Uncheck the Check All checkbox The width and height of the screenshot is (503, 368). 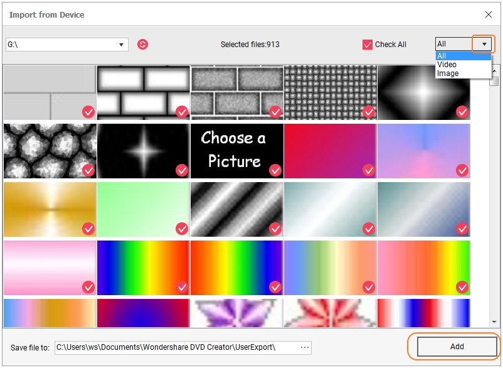(368, 45)
